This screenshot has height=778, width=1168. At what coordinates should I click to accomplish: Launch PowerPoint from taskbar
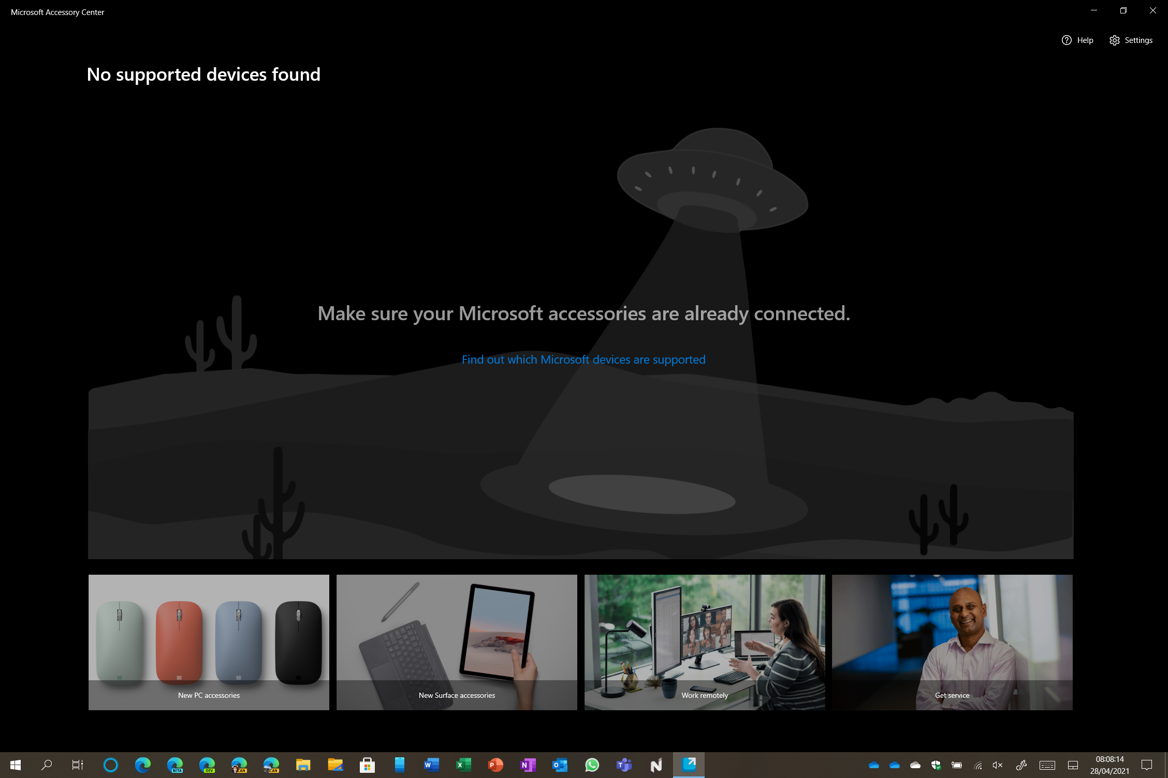496,765
